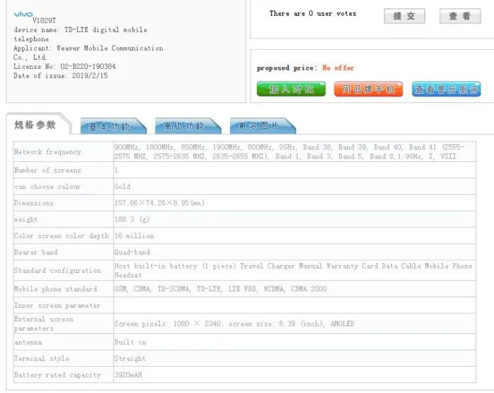Click the 'Gold' colour value
Image resolution: width=494 pixels, height=393 pixels.
click(122, 186)
